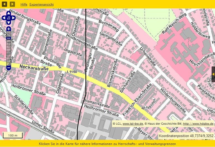The height and width of the screenshot is (147, 215).
Task: Click the back arrow button in header
Action: tap(4, 4)
